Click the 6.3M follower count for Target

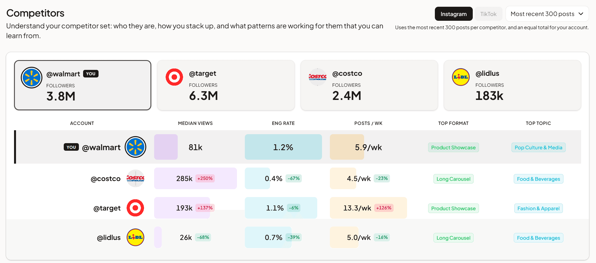point(204,96)
